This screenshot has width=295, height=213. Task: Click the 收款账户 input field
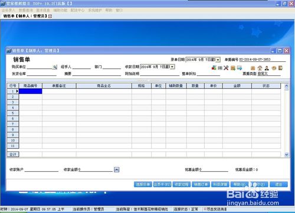point(41,169)
